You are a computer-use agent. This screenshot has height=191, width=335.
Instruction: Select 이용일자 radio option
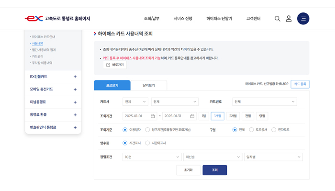coord(125,130)
